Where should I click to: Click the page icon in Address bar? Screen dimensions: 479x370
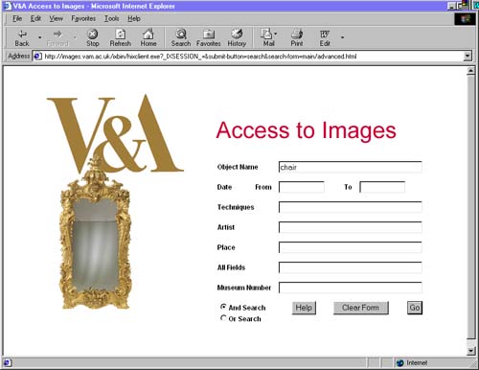[37, 57]
